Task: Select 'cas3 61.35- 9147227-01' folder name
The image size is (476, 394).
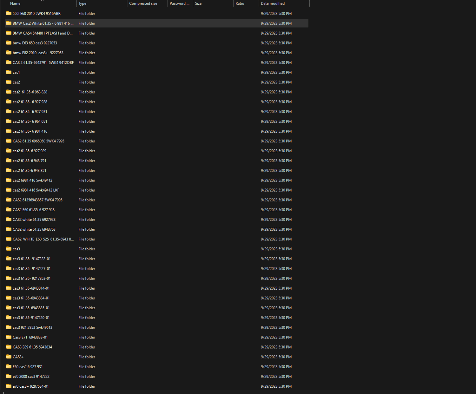Action: pyautogui.click(x=31, y=269)
